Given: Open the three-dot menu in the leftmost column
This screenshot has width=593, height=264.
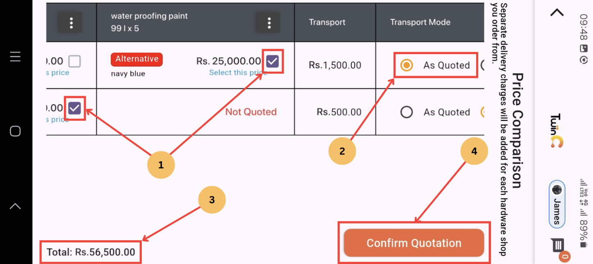Looking at the screenshot, I should point(71,23).
